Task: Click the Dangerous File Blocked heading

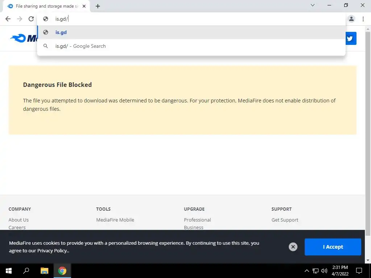Action: click(57, 85)
